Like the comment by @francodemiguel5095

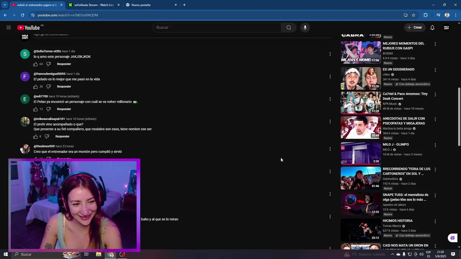pyautogui.click(x=36, y=87)
